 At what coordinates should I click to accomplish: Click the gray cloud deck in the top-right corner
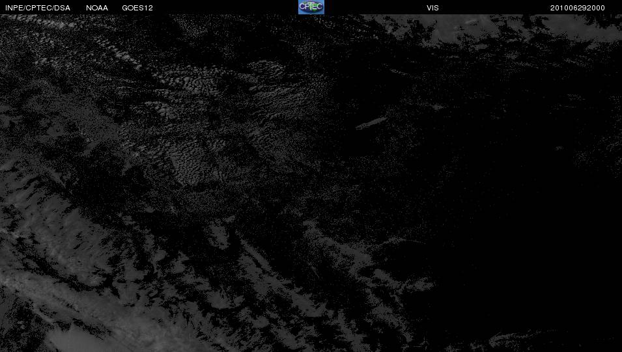524,28
